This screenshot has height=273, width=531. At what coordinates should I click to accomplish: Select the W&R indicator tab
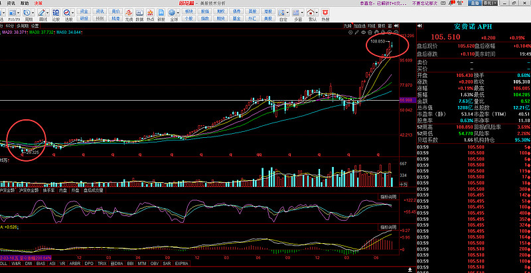click(16, 264)
